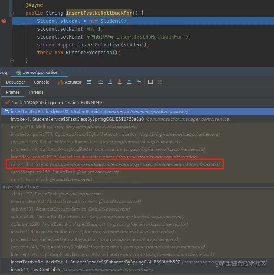The width and height of the screenshot is (274, 275).
Task: Select frame invokeJoinpoint:771, CglibAopProxy
Action: click(137, 134)
